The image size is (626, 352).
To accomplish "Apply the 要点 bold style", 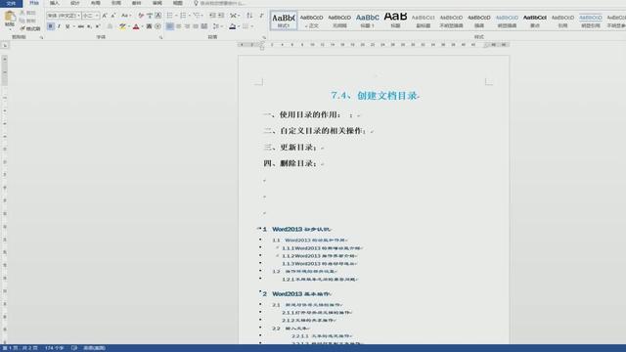I will [x=535, y=21].
